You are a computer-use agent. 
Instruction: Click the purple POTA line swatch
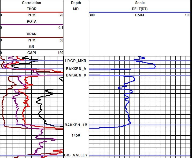point(32,25)
